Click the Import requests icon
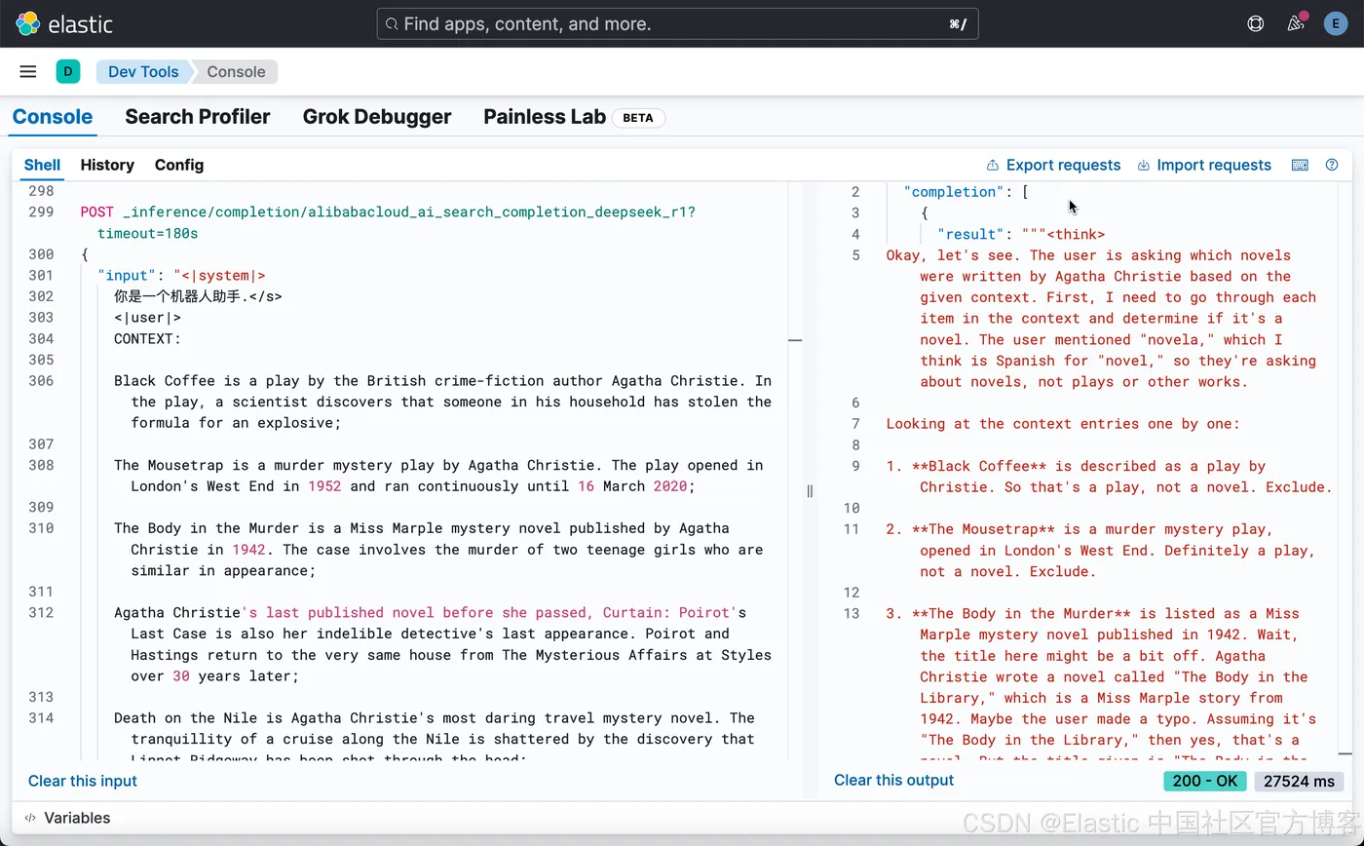Image resolution: width=1364 pixels, height=846 pixels. coord(1144,166)
